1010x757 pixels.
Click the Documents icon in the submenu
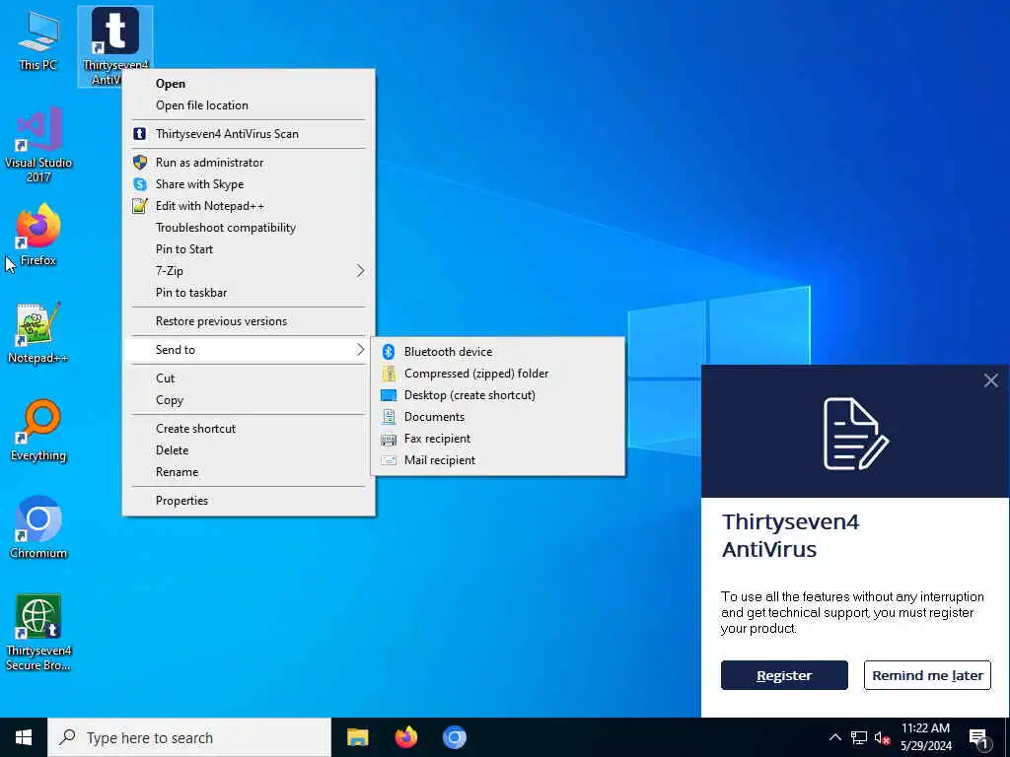[x=389, y=417]
